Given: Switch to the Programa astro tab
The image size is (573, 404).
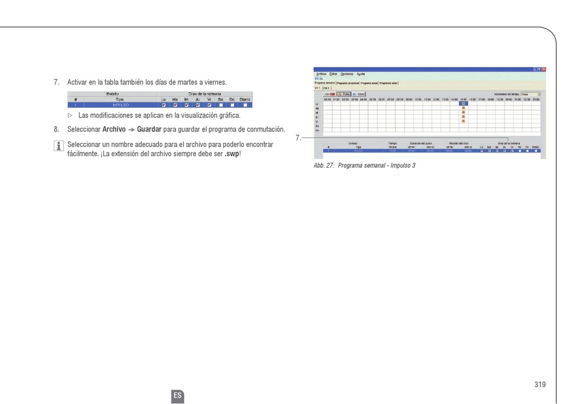Looking at the screenshot, I should click(388, 83).
